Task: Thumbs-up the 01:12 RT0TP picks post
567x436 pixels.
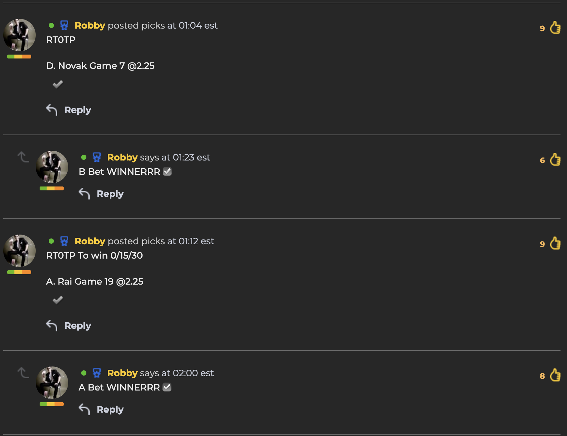Action: [x=555, y=243]
